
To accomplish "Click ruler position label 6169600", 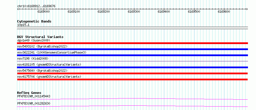I will pyautogui.click(x=224, y=12).
